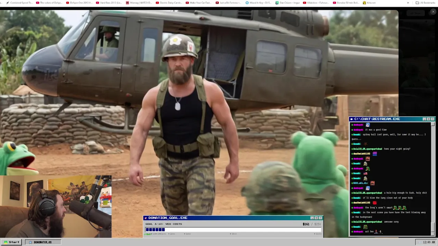This screenshot has width=438, height=246.
Task: Click the C:\CHAT\RESTREAM.EXE title bar
Action: (x=391, y=119)
